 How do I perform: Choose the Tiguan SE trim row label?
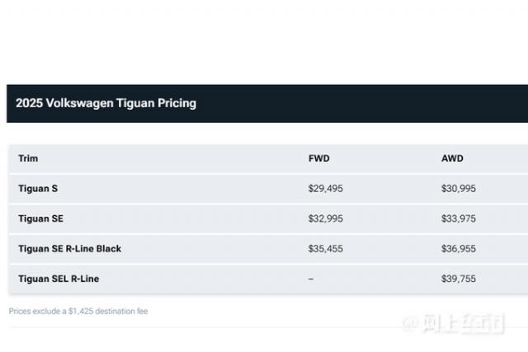pos(40,218)
